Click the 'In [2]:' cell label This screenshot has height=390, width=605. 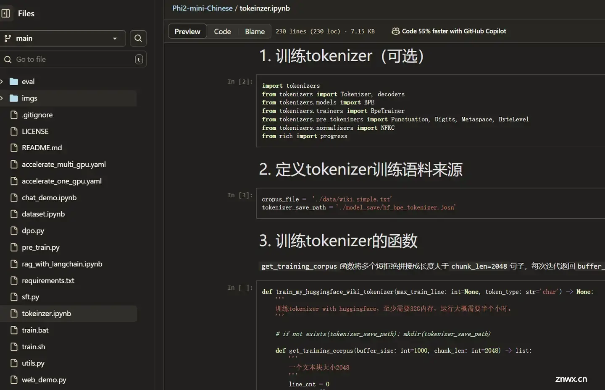coord(240,82)
